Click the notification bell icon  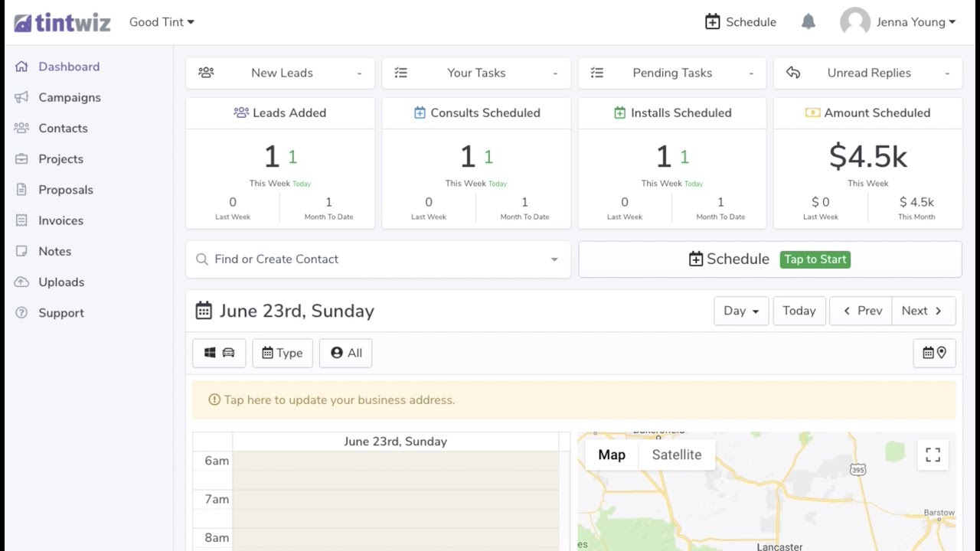808,22
